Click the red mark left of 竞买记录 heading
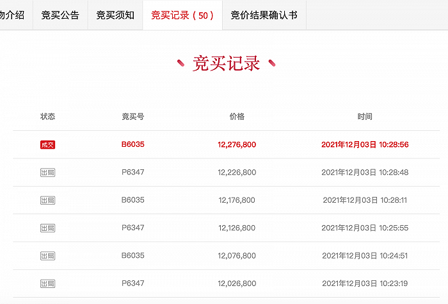The image size is (448, 304). point(180,63)
